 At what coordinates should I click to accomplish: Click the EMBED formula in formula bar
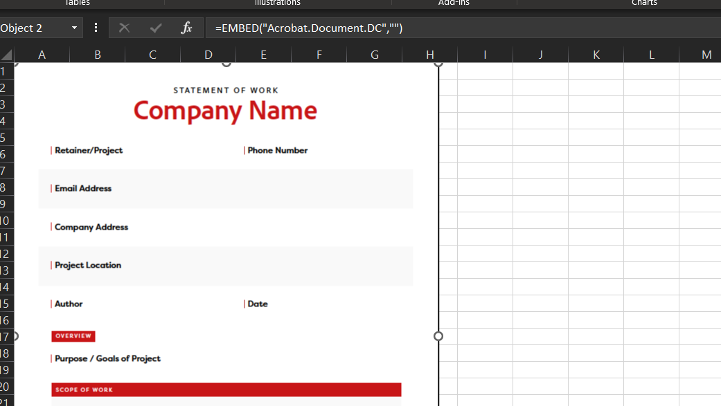point(309,28)
